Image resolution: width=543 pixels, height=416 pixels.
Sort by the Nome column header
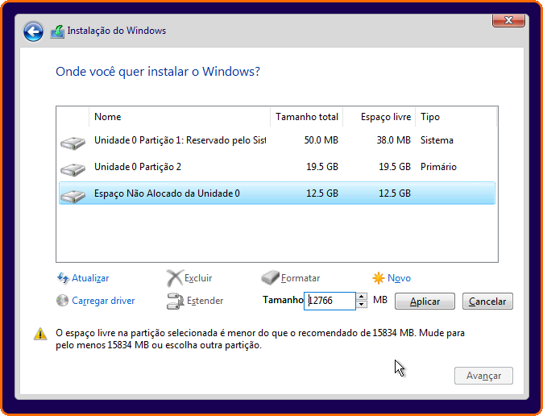click(x=180, y=117)
